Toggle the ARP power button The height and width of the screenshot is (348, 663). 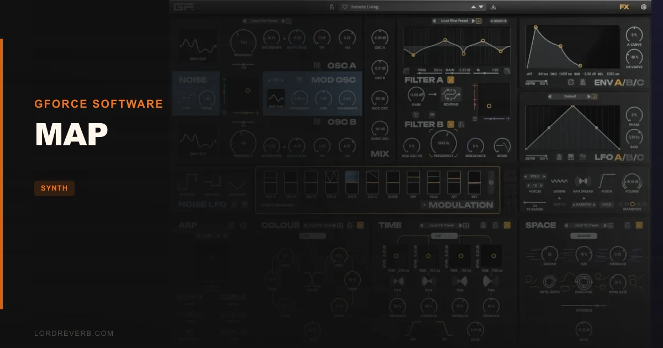tap(243, 225)
